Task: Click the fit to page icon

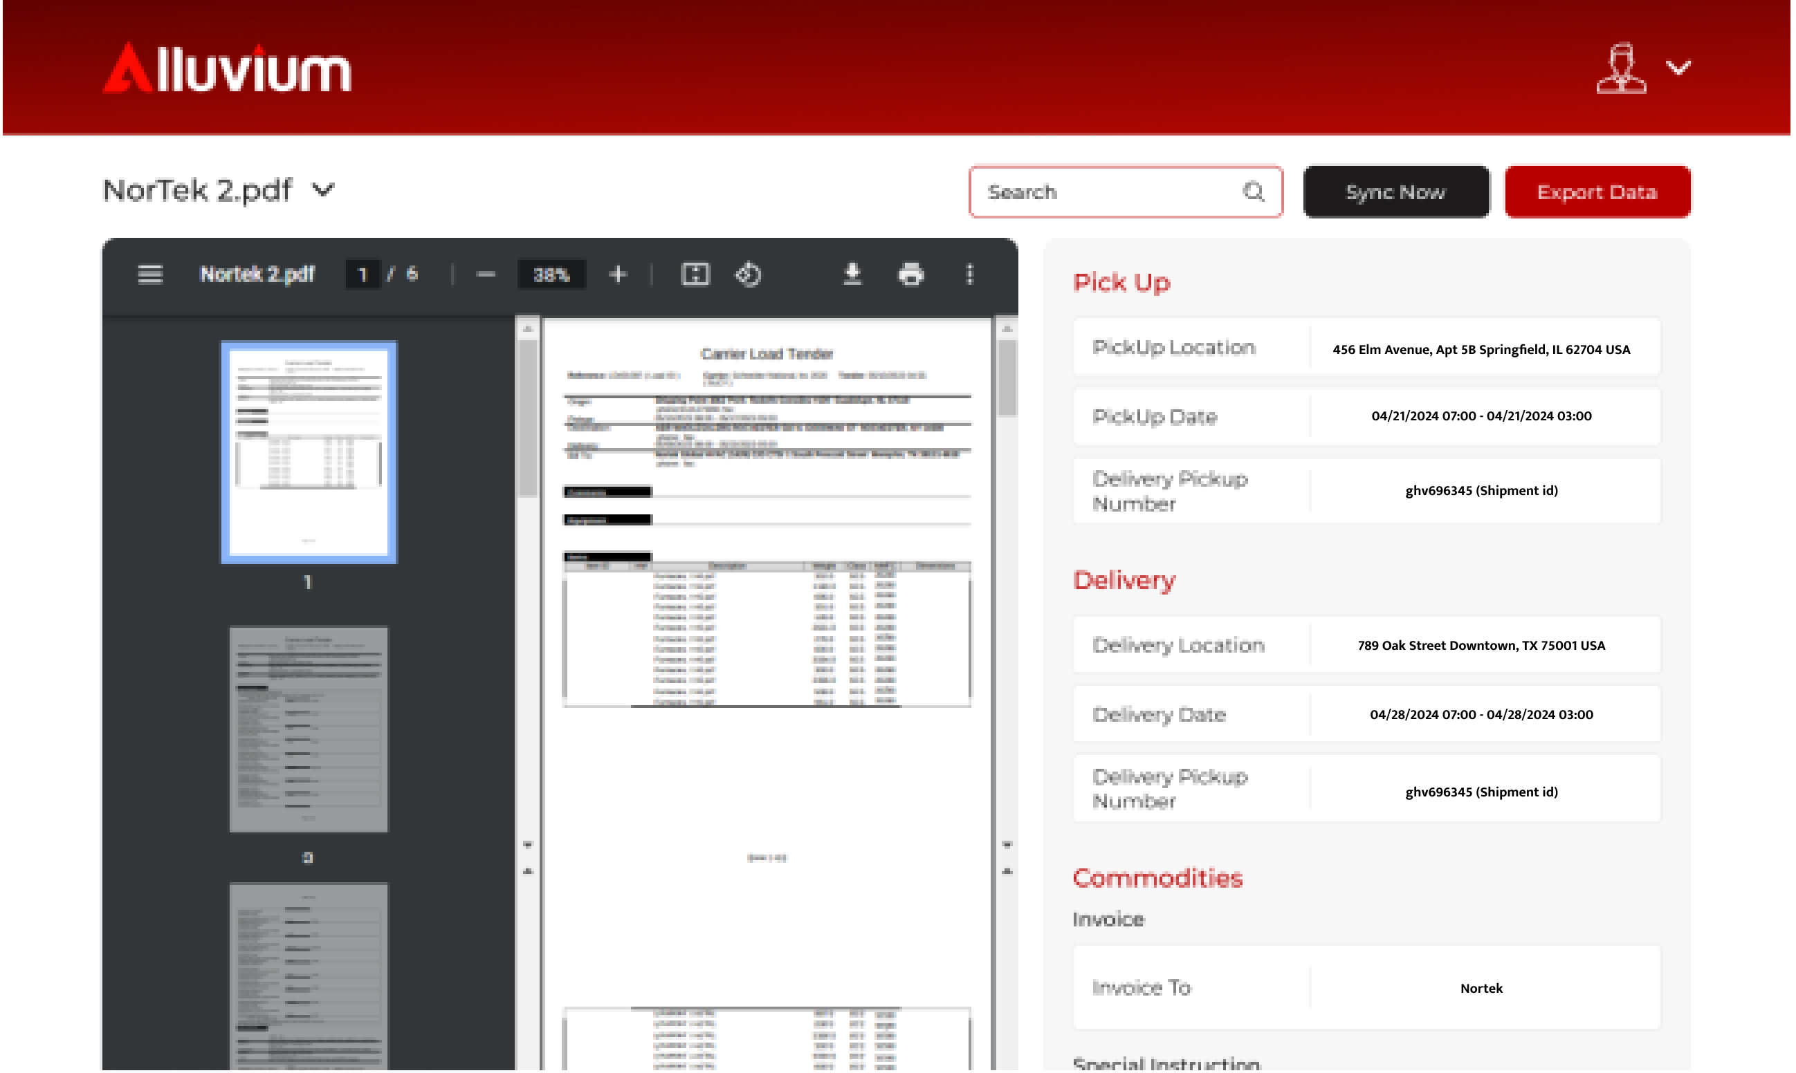Action: click(x=695, y=274)
